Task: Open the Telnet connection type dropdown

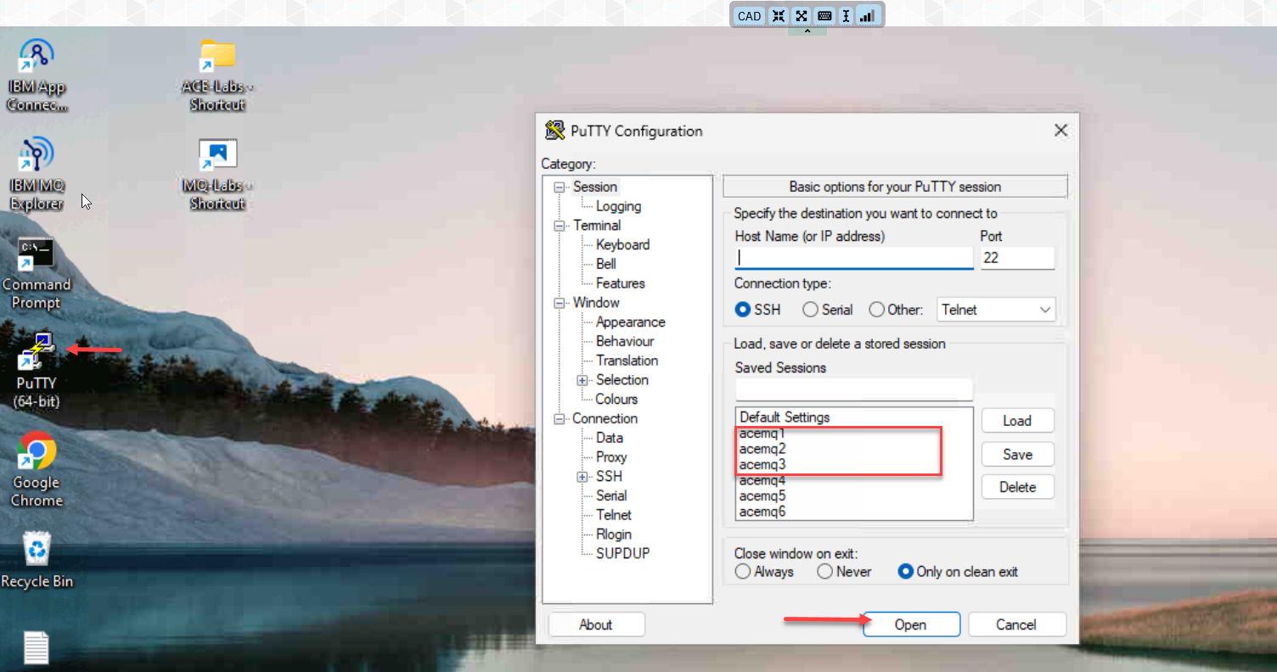Action: coord(996,310)
